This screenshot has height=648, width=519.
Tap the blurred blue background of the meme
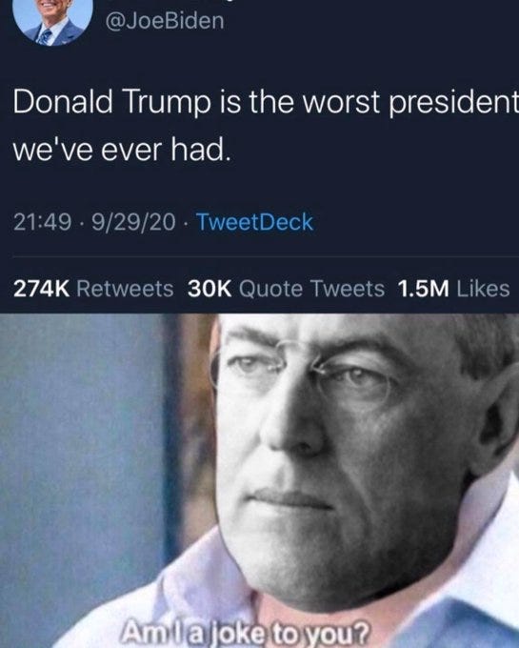pyautogui.click(x=83, y=455)
